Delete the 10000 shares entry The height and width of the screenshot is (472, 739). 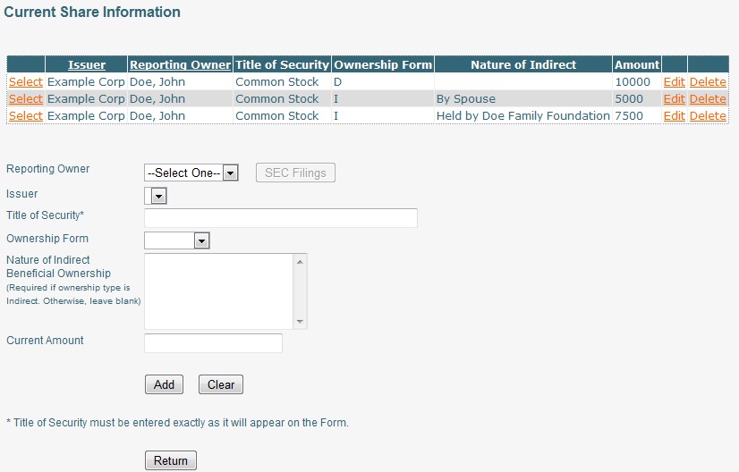[x=708, y=81]
